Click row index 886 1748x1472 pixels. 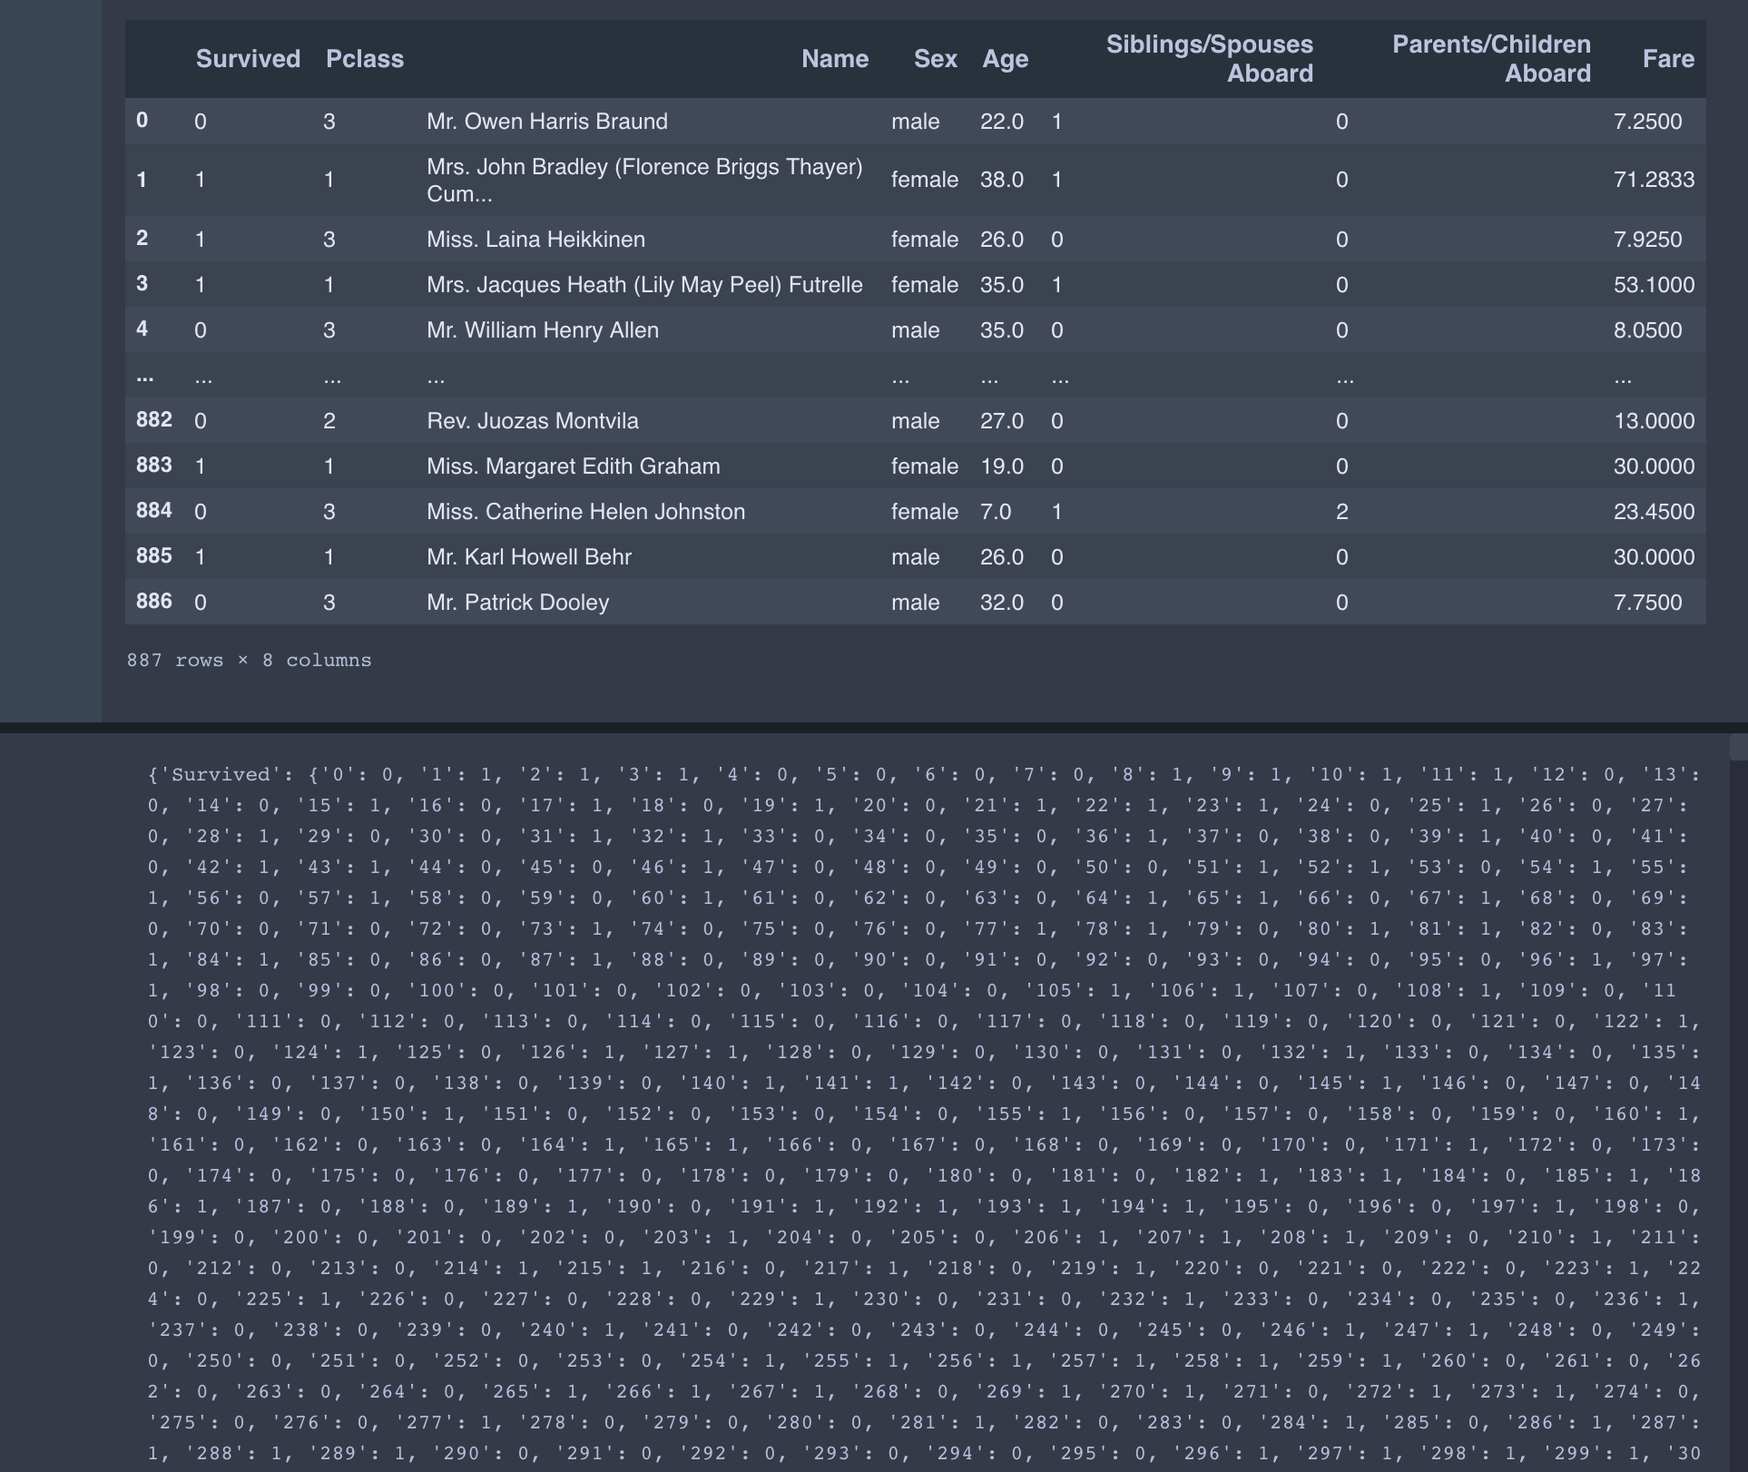pyautogui.click(x=153, y=601)
